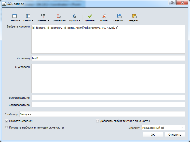Screen dimensions: 190x142
Task: Focus the Группировать по input field
Action: click(108, 98)
